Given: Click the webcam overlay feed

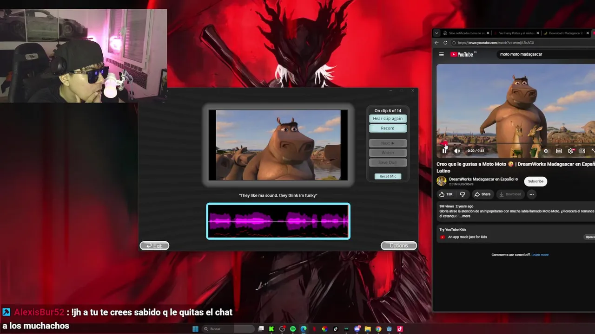Looking at the screenshot, I should [84, 56].
